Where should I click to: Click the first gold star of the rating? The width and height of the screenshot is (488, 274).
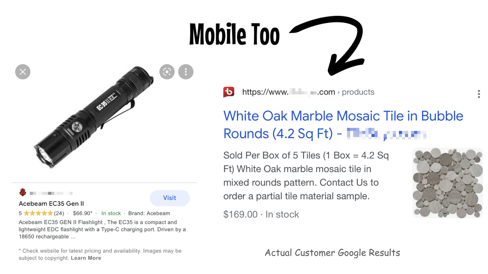point(27,213)
